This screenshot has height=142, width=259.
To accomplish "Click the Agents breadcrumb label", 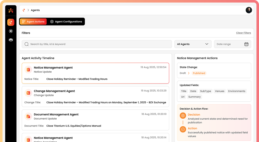I will (35, 10).
